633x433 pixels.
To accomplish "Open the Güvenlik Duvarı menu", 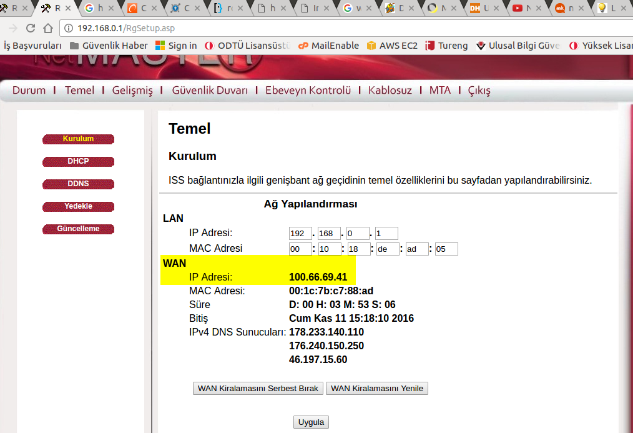I will click(210, 90).
